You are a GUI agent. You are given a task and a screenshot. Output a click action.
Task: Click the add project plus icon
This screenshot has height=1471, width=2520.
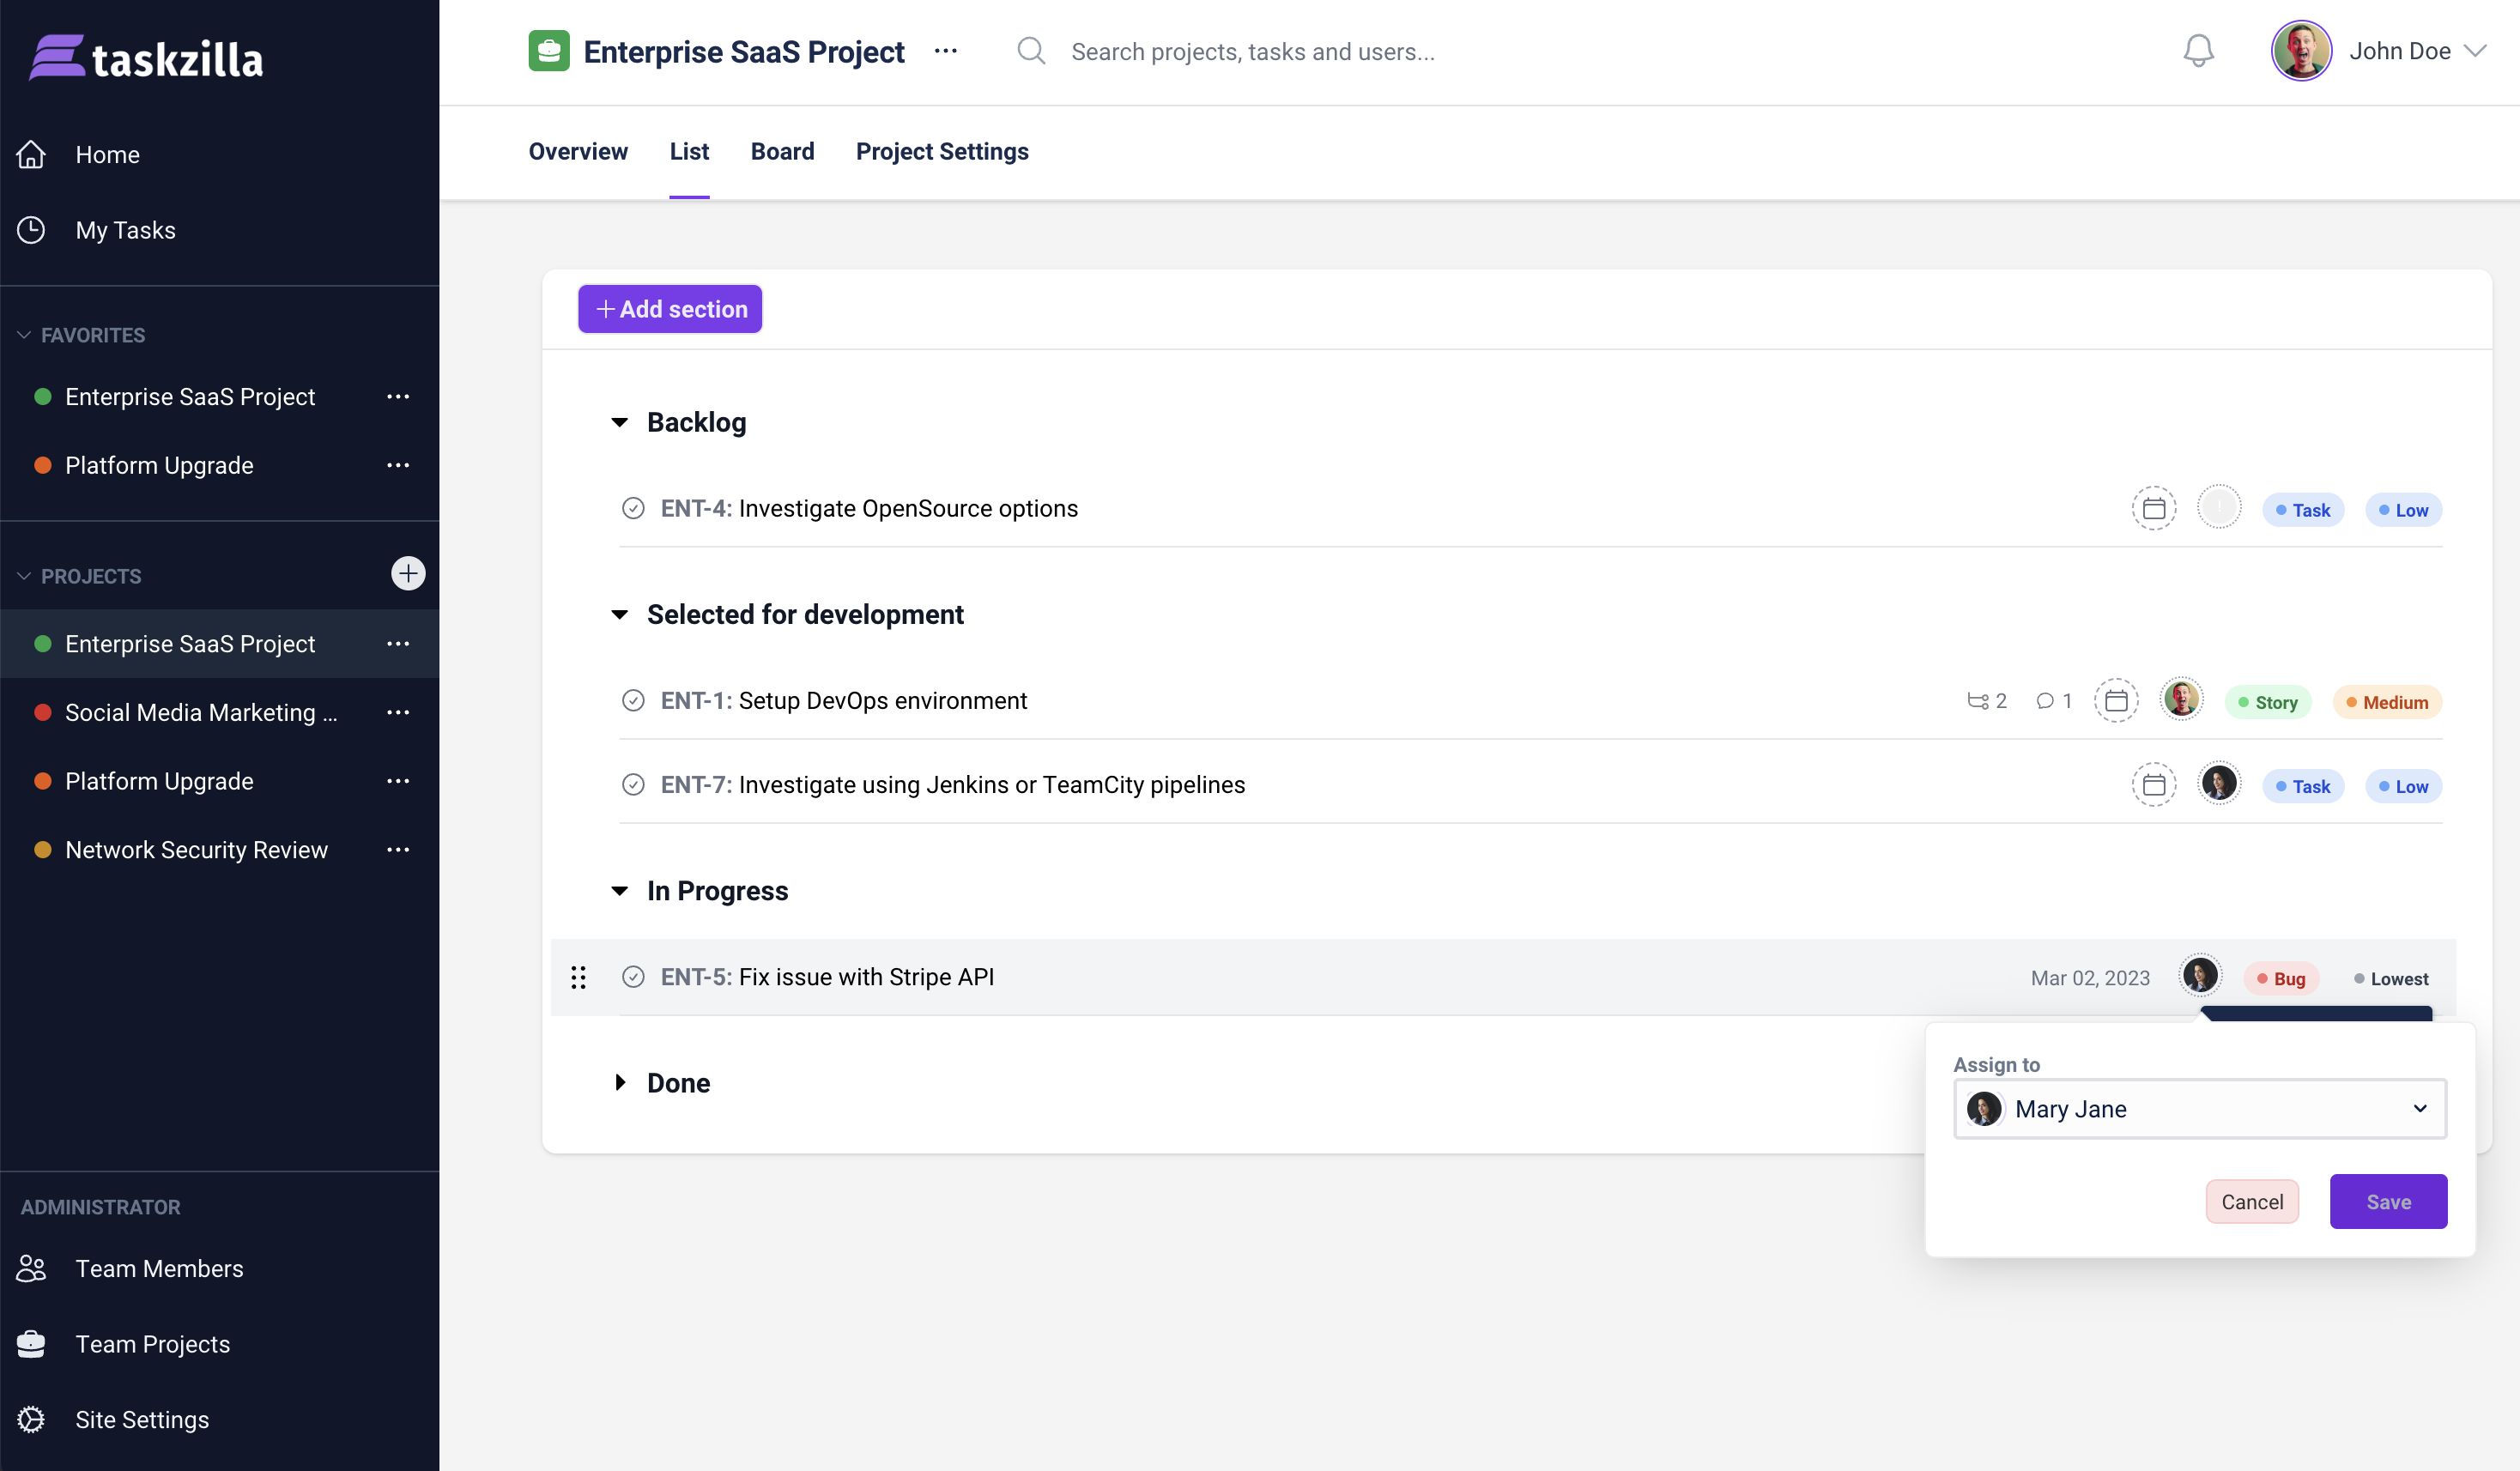[x=407, y=574]
